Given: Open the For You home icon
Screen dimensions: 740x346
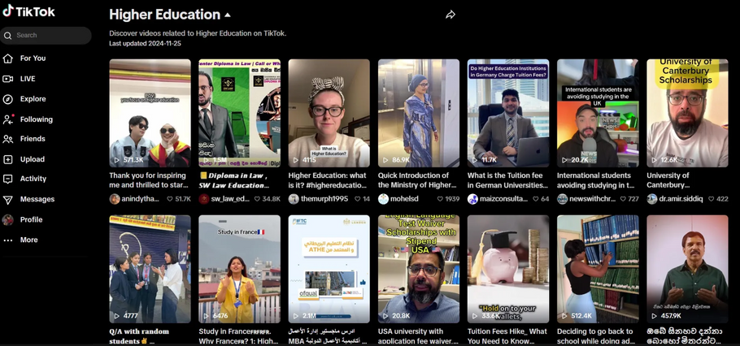Looking at the screenshot, I should pyautogui.click(x=7, y=58).
